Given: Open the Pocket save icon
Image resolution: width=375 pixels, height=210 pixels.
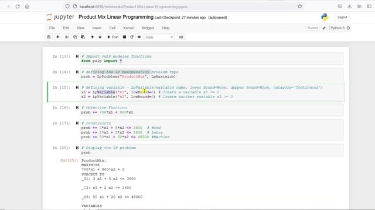Looking at the screenshot, I should point(340,6).
